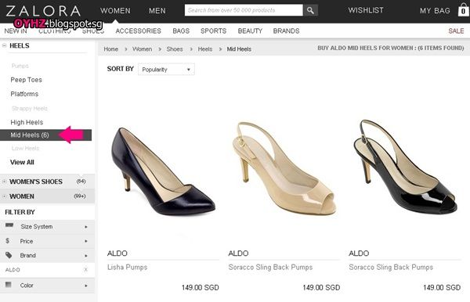This screenshot has width=470, height=302.
Task: Select Mid Heels (6) in sidebar
Action: click(x=45, y=135)
